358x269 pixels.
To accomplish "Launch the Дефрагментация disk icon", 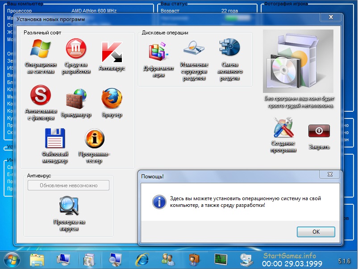I will pyautogui.click(x=158, y=51).
